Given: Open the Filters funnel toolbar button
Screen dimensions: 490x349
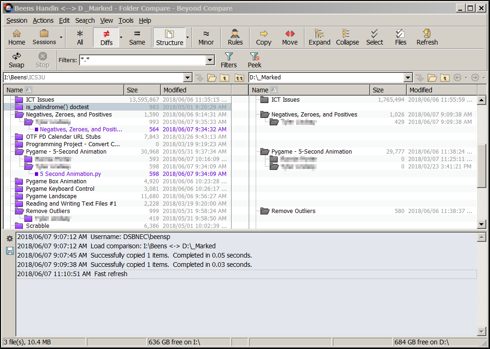Looking at the screenshot, I should [229, 60].
